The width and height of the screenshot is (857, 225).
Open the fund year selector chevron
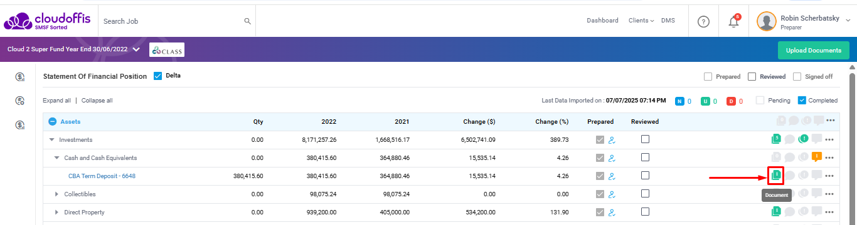coord(136,50)
